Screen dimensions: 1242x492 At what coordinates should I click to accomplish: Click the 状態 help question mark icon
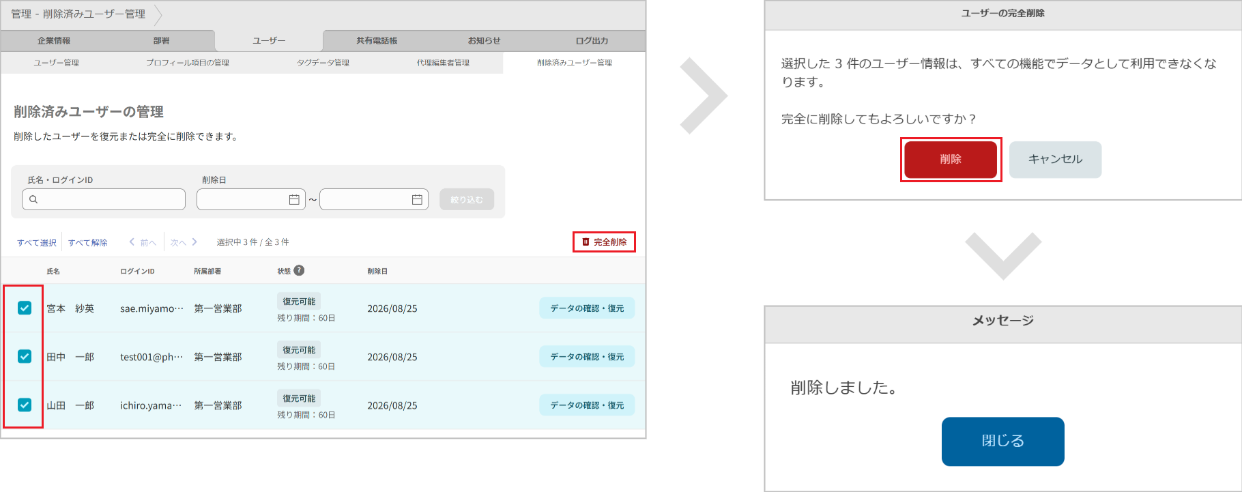coord(299,270)
